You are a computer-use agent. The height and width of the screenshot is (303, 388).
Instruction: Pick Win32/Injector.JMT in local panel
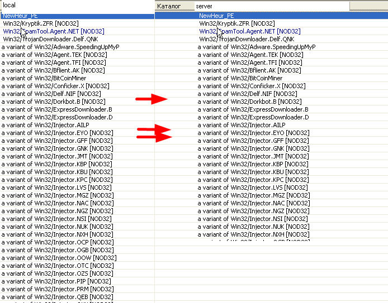57,157
